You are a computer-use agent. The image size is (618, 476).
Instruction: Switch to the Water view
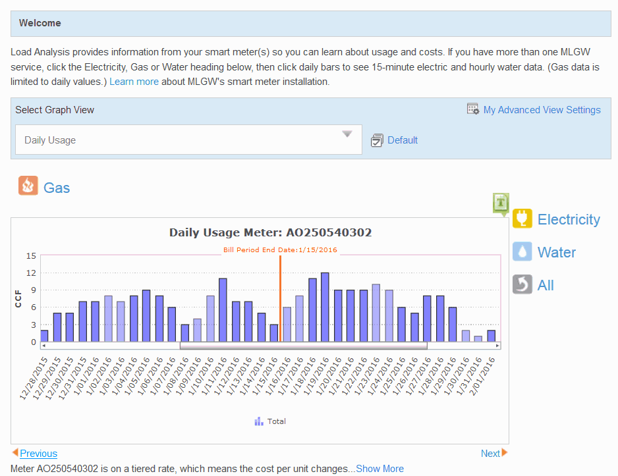[557, 252]
